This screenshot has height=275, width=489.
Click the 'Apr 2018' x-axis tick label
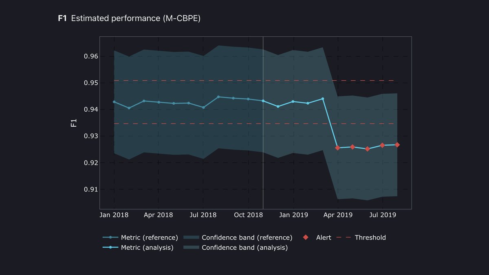point(159,215)
